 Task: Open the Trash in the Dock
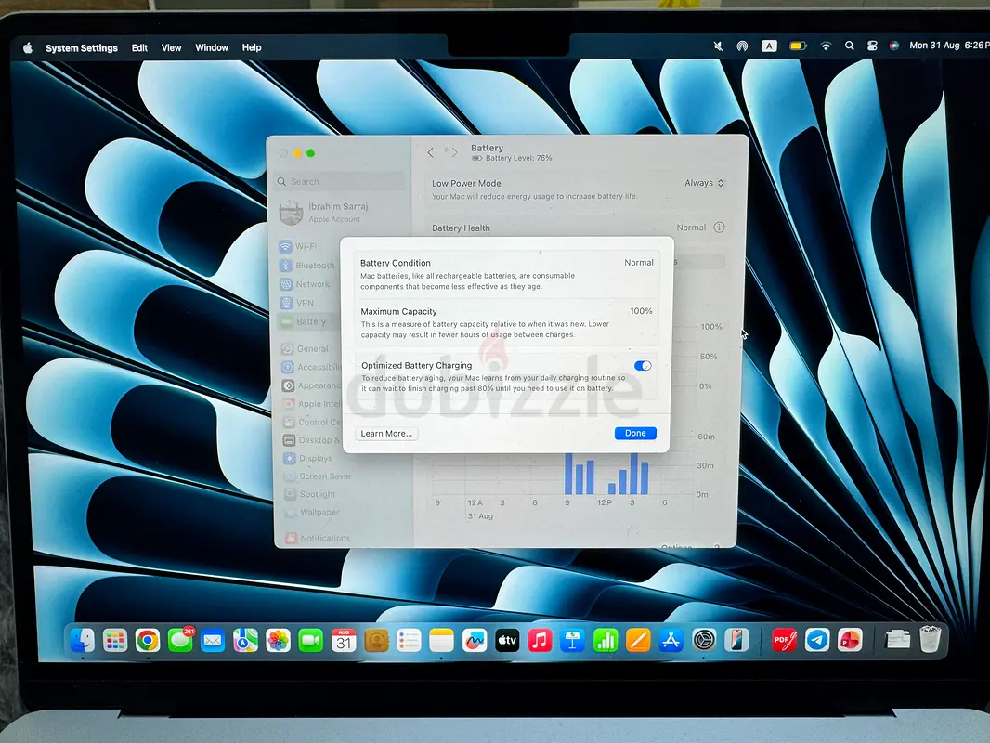click(x=930, y=640)
